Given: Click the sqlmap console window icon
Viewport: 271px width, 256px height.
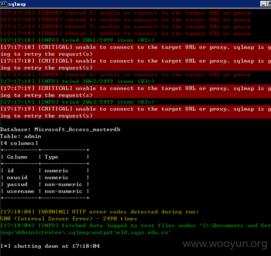Looking at the screenshot, I should click(3, 4).
